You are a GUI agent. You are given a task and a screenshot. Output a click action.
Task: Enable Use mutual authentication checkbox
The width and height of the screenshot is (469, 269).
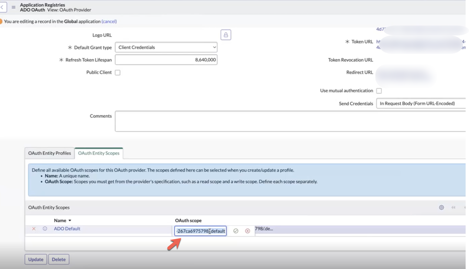pyautogui.click(x=379, y=91)
